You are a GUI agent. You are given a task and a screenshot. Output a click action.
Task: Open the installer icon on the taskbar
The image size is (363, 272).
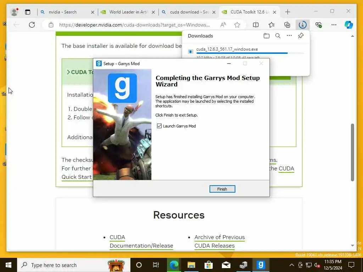point(243,265)
